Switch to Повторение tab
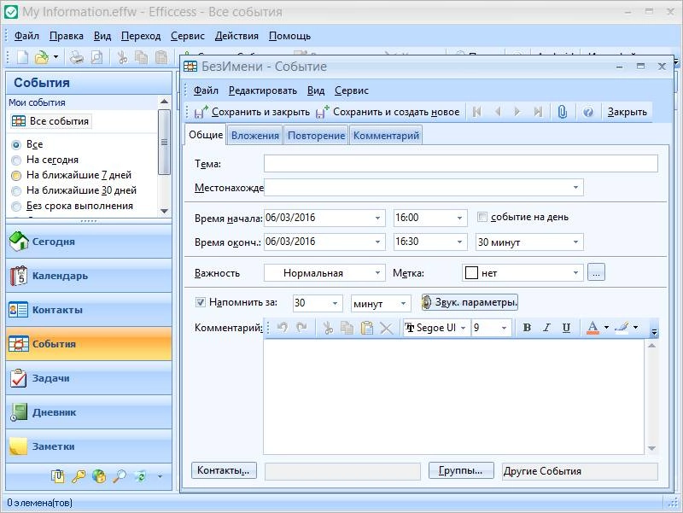Screen dimensions: 683x513 click(316, 136)
